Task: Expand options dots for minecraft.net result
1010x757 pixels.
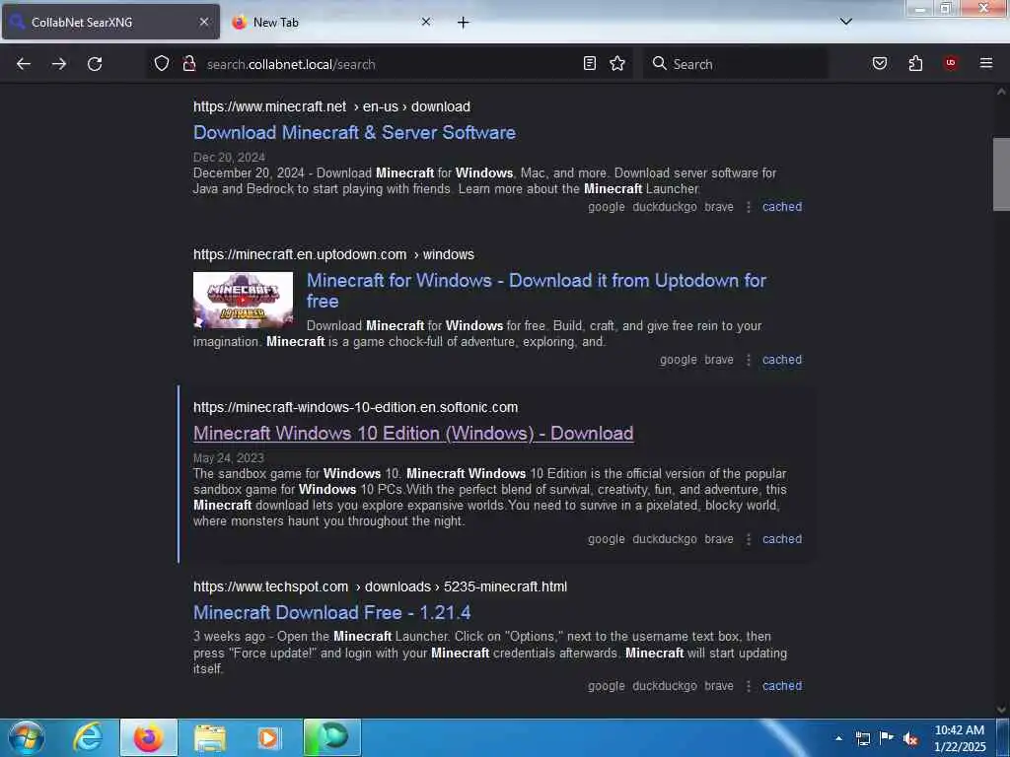Action: [749, 207]
